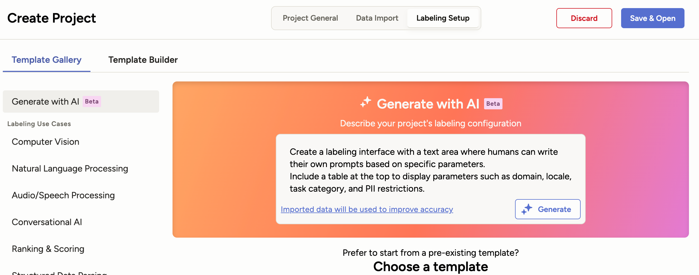This screenshot has height=275, width=699.
Task: Select the Computer Vision use case
Action: point(45,142)
